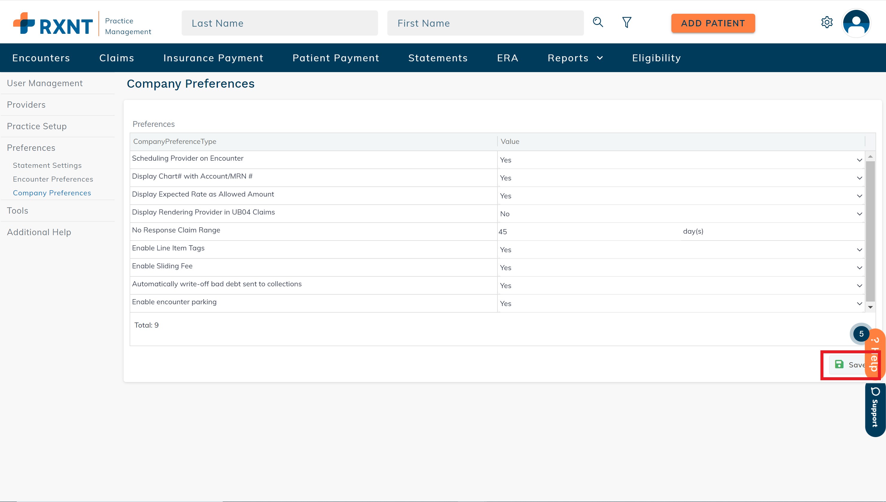886x502 pixels.
Task: Open Statement Settings
Action: pyautogui.click(x=47, y=165)
